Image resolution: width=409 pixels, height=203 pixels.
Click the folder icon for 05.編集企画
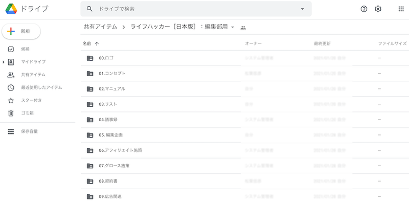coord(90,135)
